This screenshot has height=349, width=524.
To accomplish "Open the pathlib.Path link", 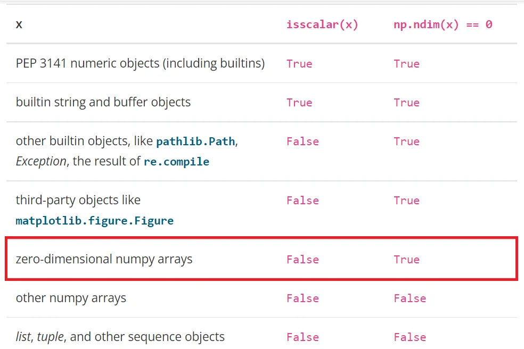I will [196, 142].
